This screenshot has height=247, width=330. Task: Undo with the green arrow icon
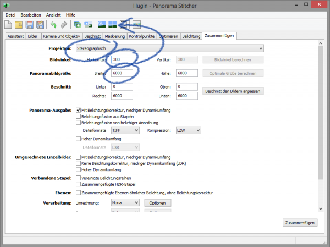[53, 25]
